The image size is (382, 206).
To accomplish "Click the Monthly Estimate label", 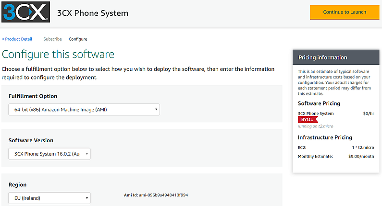I will tap(315, 157).
